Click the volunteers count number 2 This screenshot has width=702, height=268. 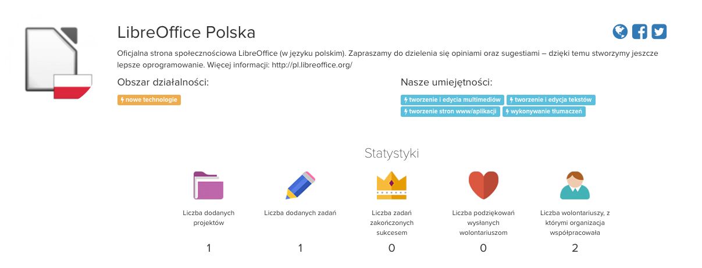click(575, 248)
